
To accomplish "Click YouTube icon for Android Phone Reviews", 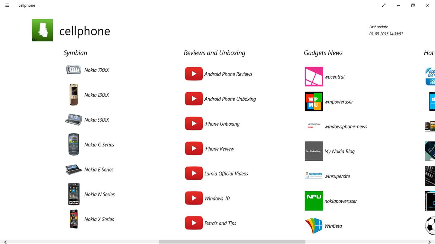I will 194,74.
